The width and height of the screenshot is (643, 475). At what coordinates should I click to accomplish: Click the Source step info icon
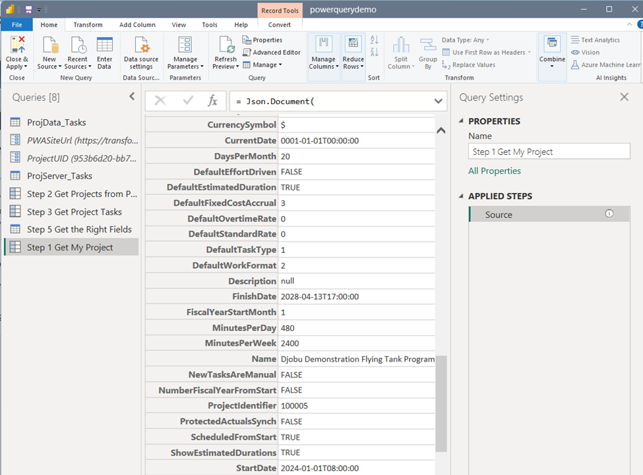pos(609,213)
